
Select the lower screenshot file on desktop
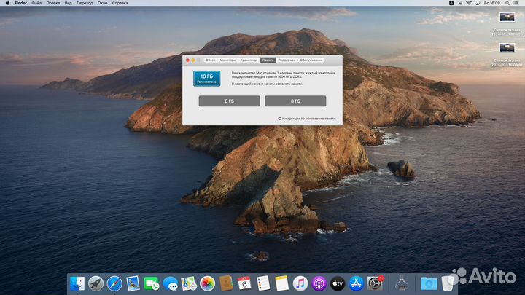(x=507, y=47)
